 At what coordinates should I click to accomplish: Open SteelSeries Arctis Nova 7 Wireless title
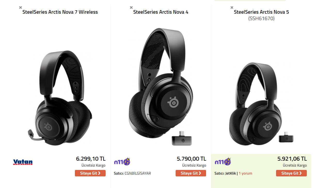click(60, 12)
